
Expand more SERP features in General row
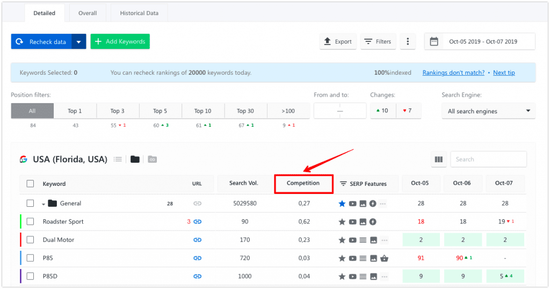(x=382, y=204)
